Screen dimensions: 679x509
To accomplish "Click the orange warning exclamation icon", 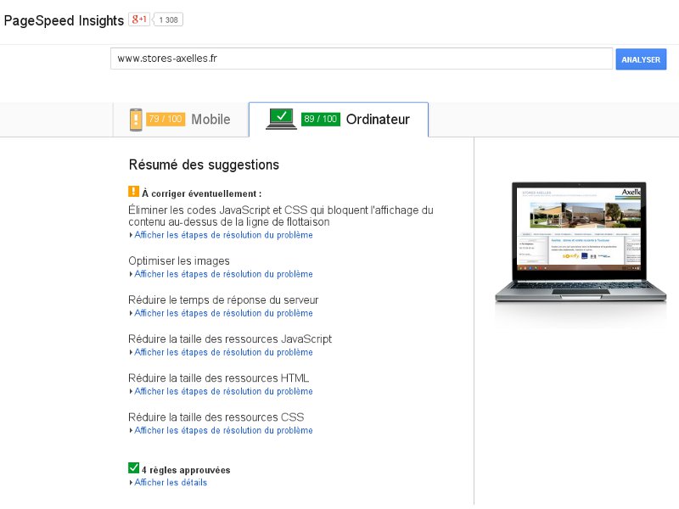I will coord(133,192).
